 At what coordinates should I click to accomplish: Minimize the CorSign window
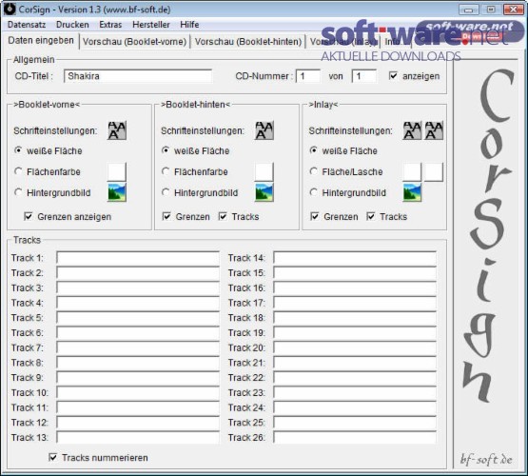click(469, 10)
